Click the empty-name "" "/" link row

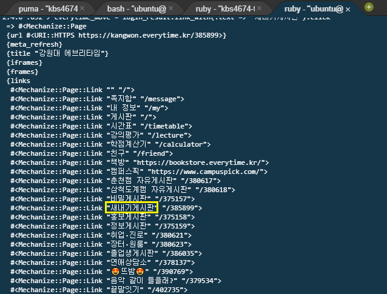pyautogui.click(x=73, y=90)
